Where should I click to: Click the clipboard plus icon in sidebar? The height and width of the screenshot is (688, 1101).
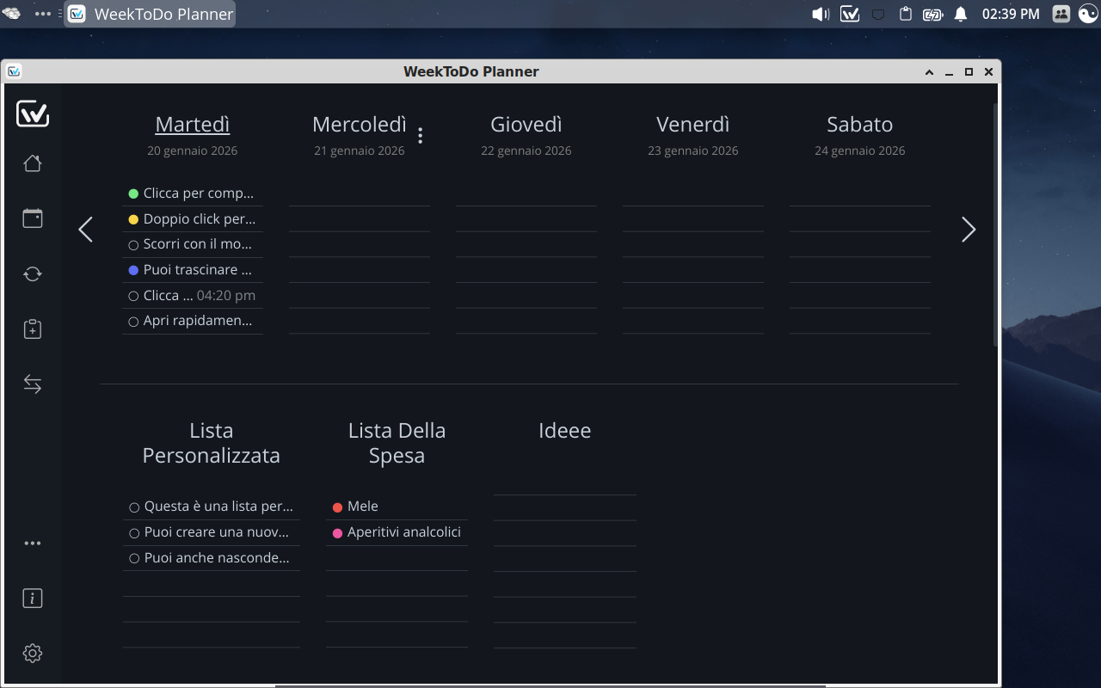coord(33,329)
